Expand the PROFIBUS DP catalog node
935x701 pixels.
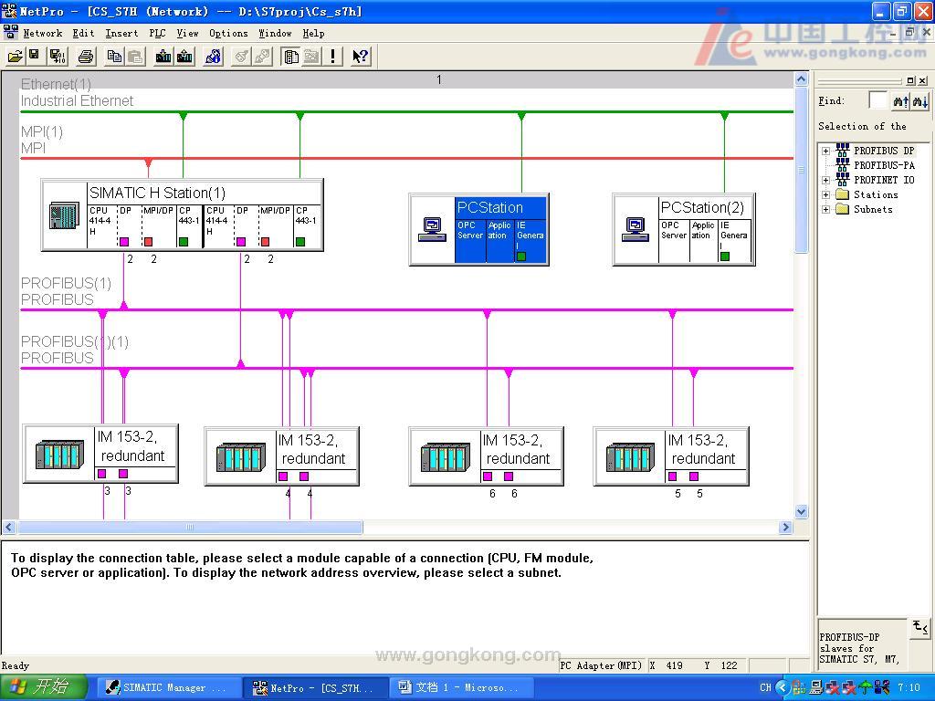[825, 151]
